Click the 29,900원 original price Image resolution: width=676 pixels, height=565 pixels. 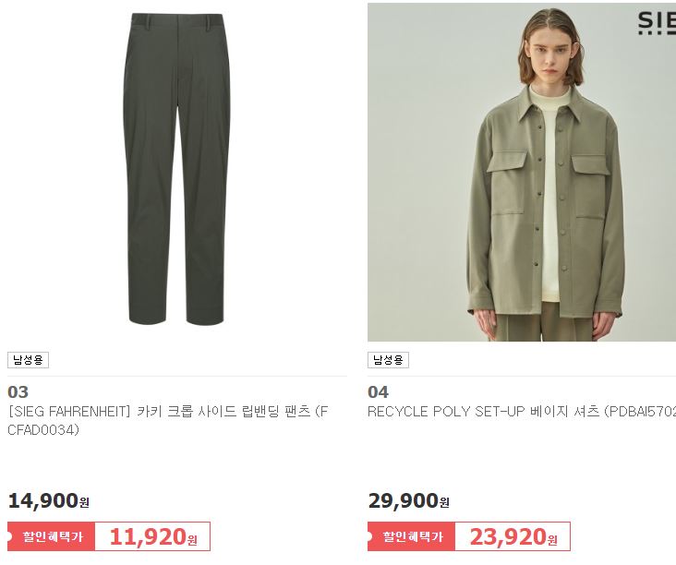click(x=409, y=500)
